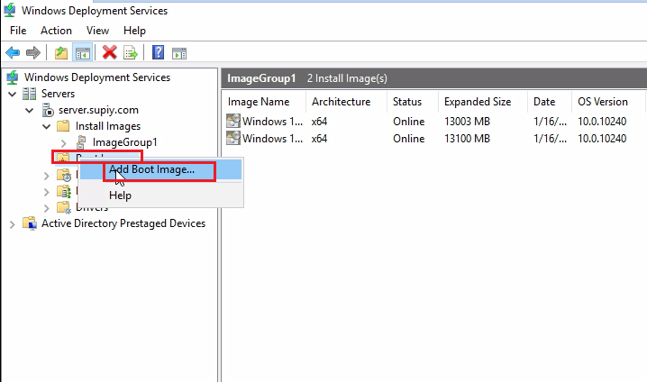The width and height of the screenshot is (647, 382).
Task: Click the red Delete toolbar icon
Action: point(110,53)
